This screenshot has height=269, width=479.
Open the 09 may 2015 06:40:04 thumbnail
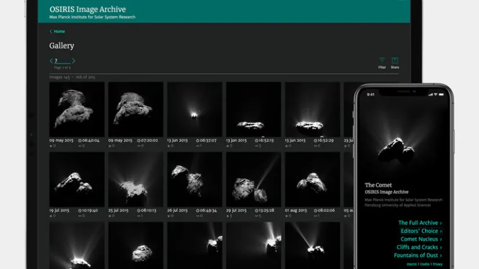coord(76,109)
